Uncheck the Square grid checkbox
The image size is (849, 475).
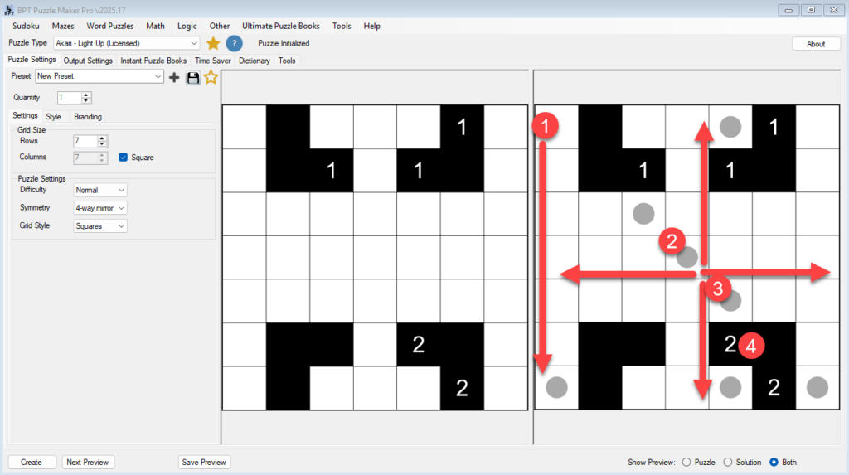click(124, 157)
